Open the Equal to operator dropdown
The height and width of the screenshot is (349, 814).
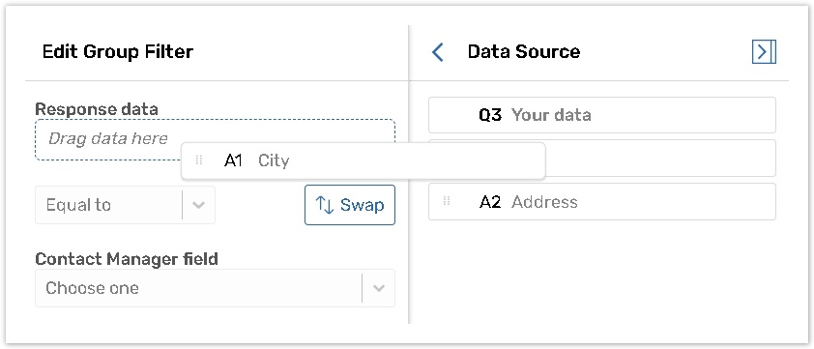pos(125,205)
